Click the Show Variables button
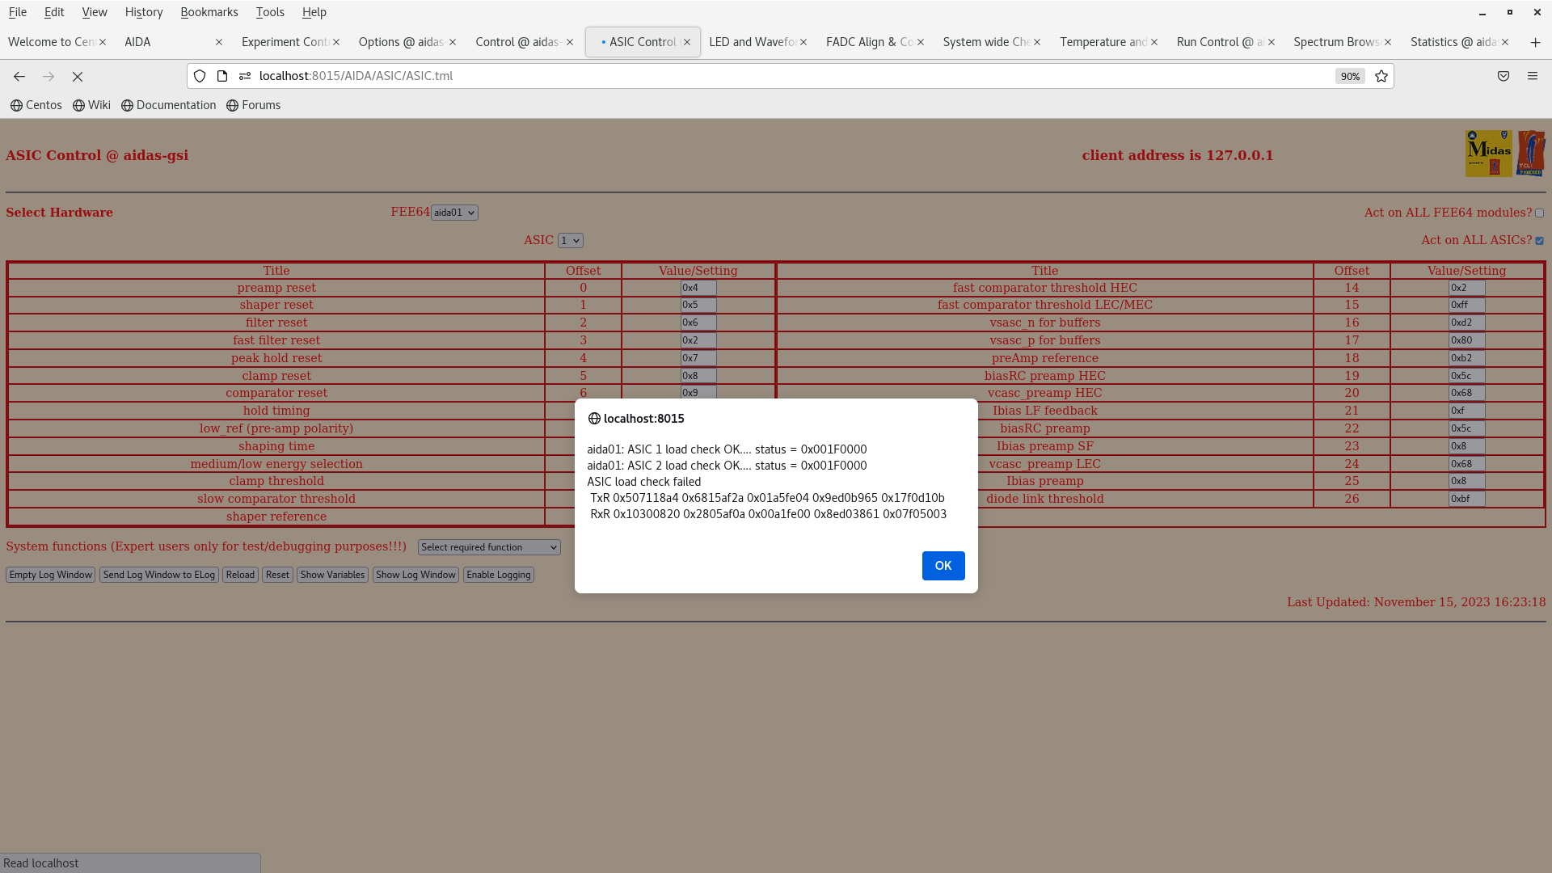The image size is (1552, 873). [332, 575]
